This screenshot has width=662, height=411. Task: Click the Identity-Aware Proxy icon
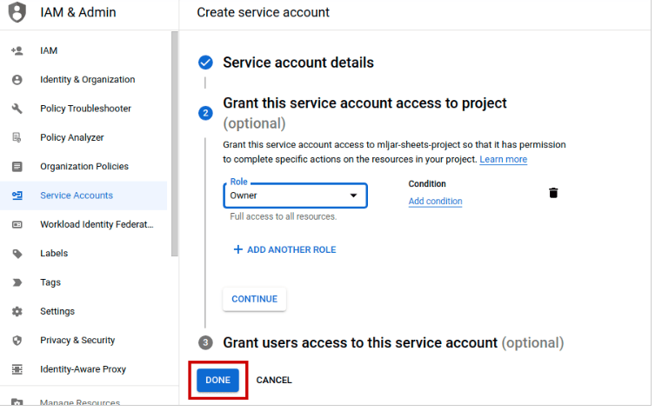[17, 369]
